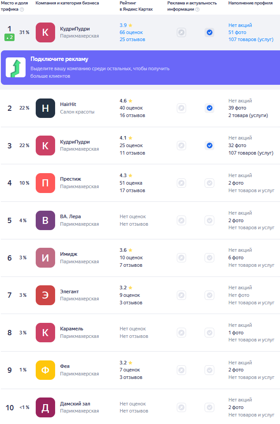
Task: Click the 'Д' avatar of Дамский зал
Action: pos(45,407)
